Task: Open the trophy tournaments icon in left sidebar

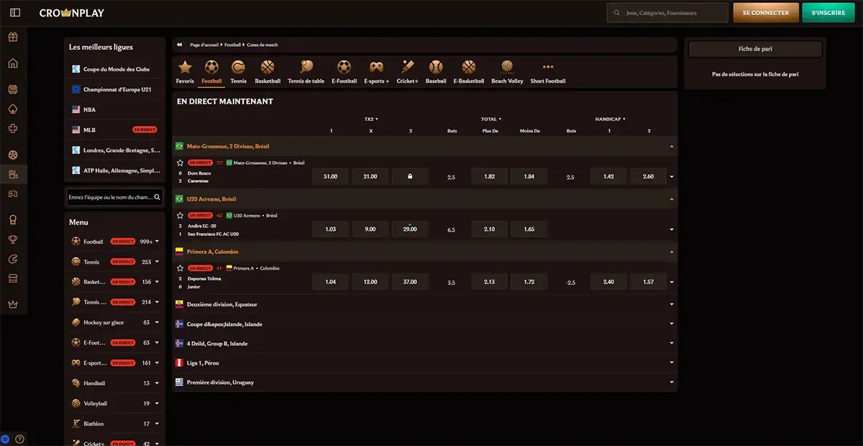Action: point(13,240)
